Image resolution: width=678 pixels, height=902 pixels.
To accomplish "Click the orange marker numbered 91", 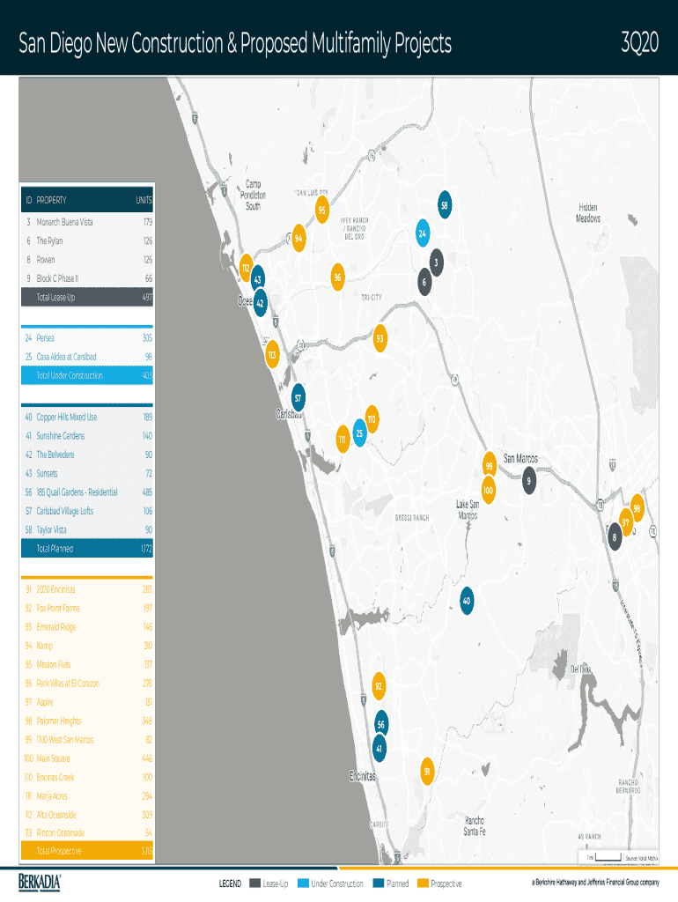I will pos(427,771).
